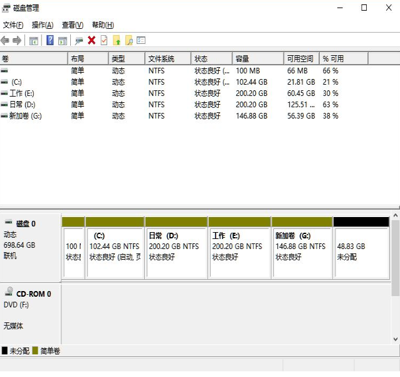
Task: Sort volumes by 容量 column header
Action: [257, 58]
